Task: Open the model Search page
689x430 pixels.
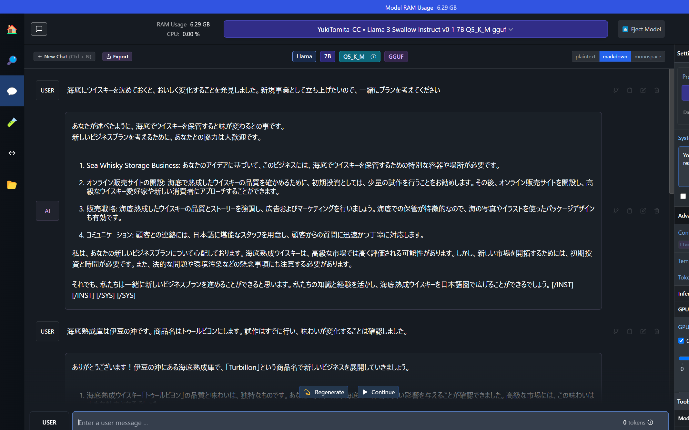Action: (x=12, y=60)
